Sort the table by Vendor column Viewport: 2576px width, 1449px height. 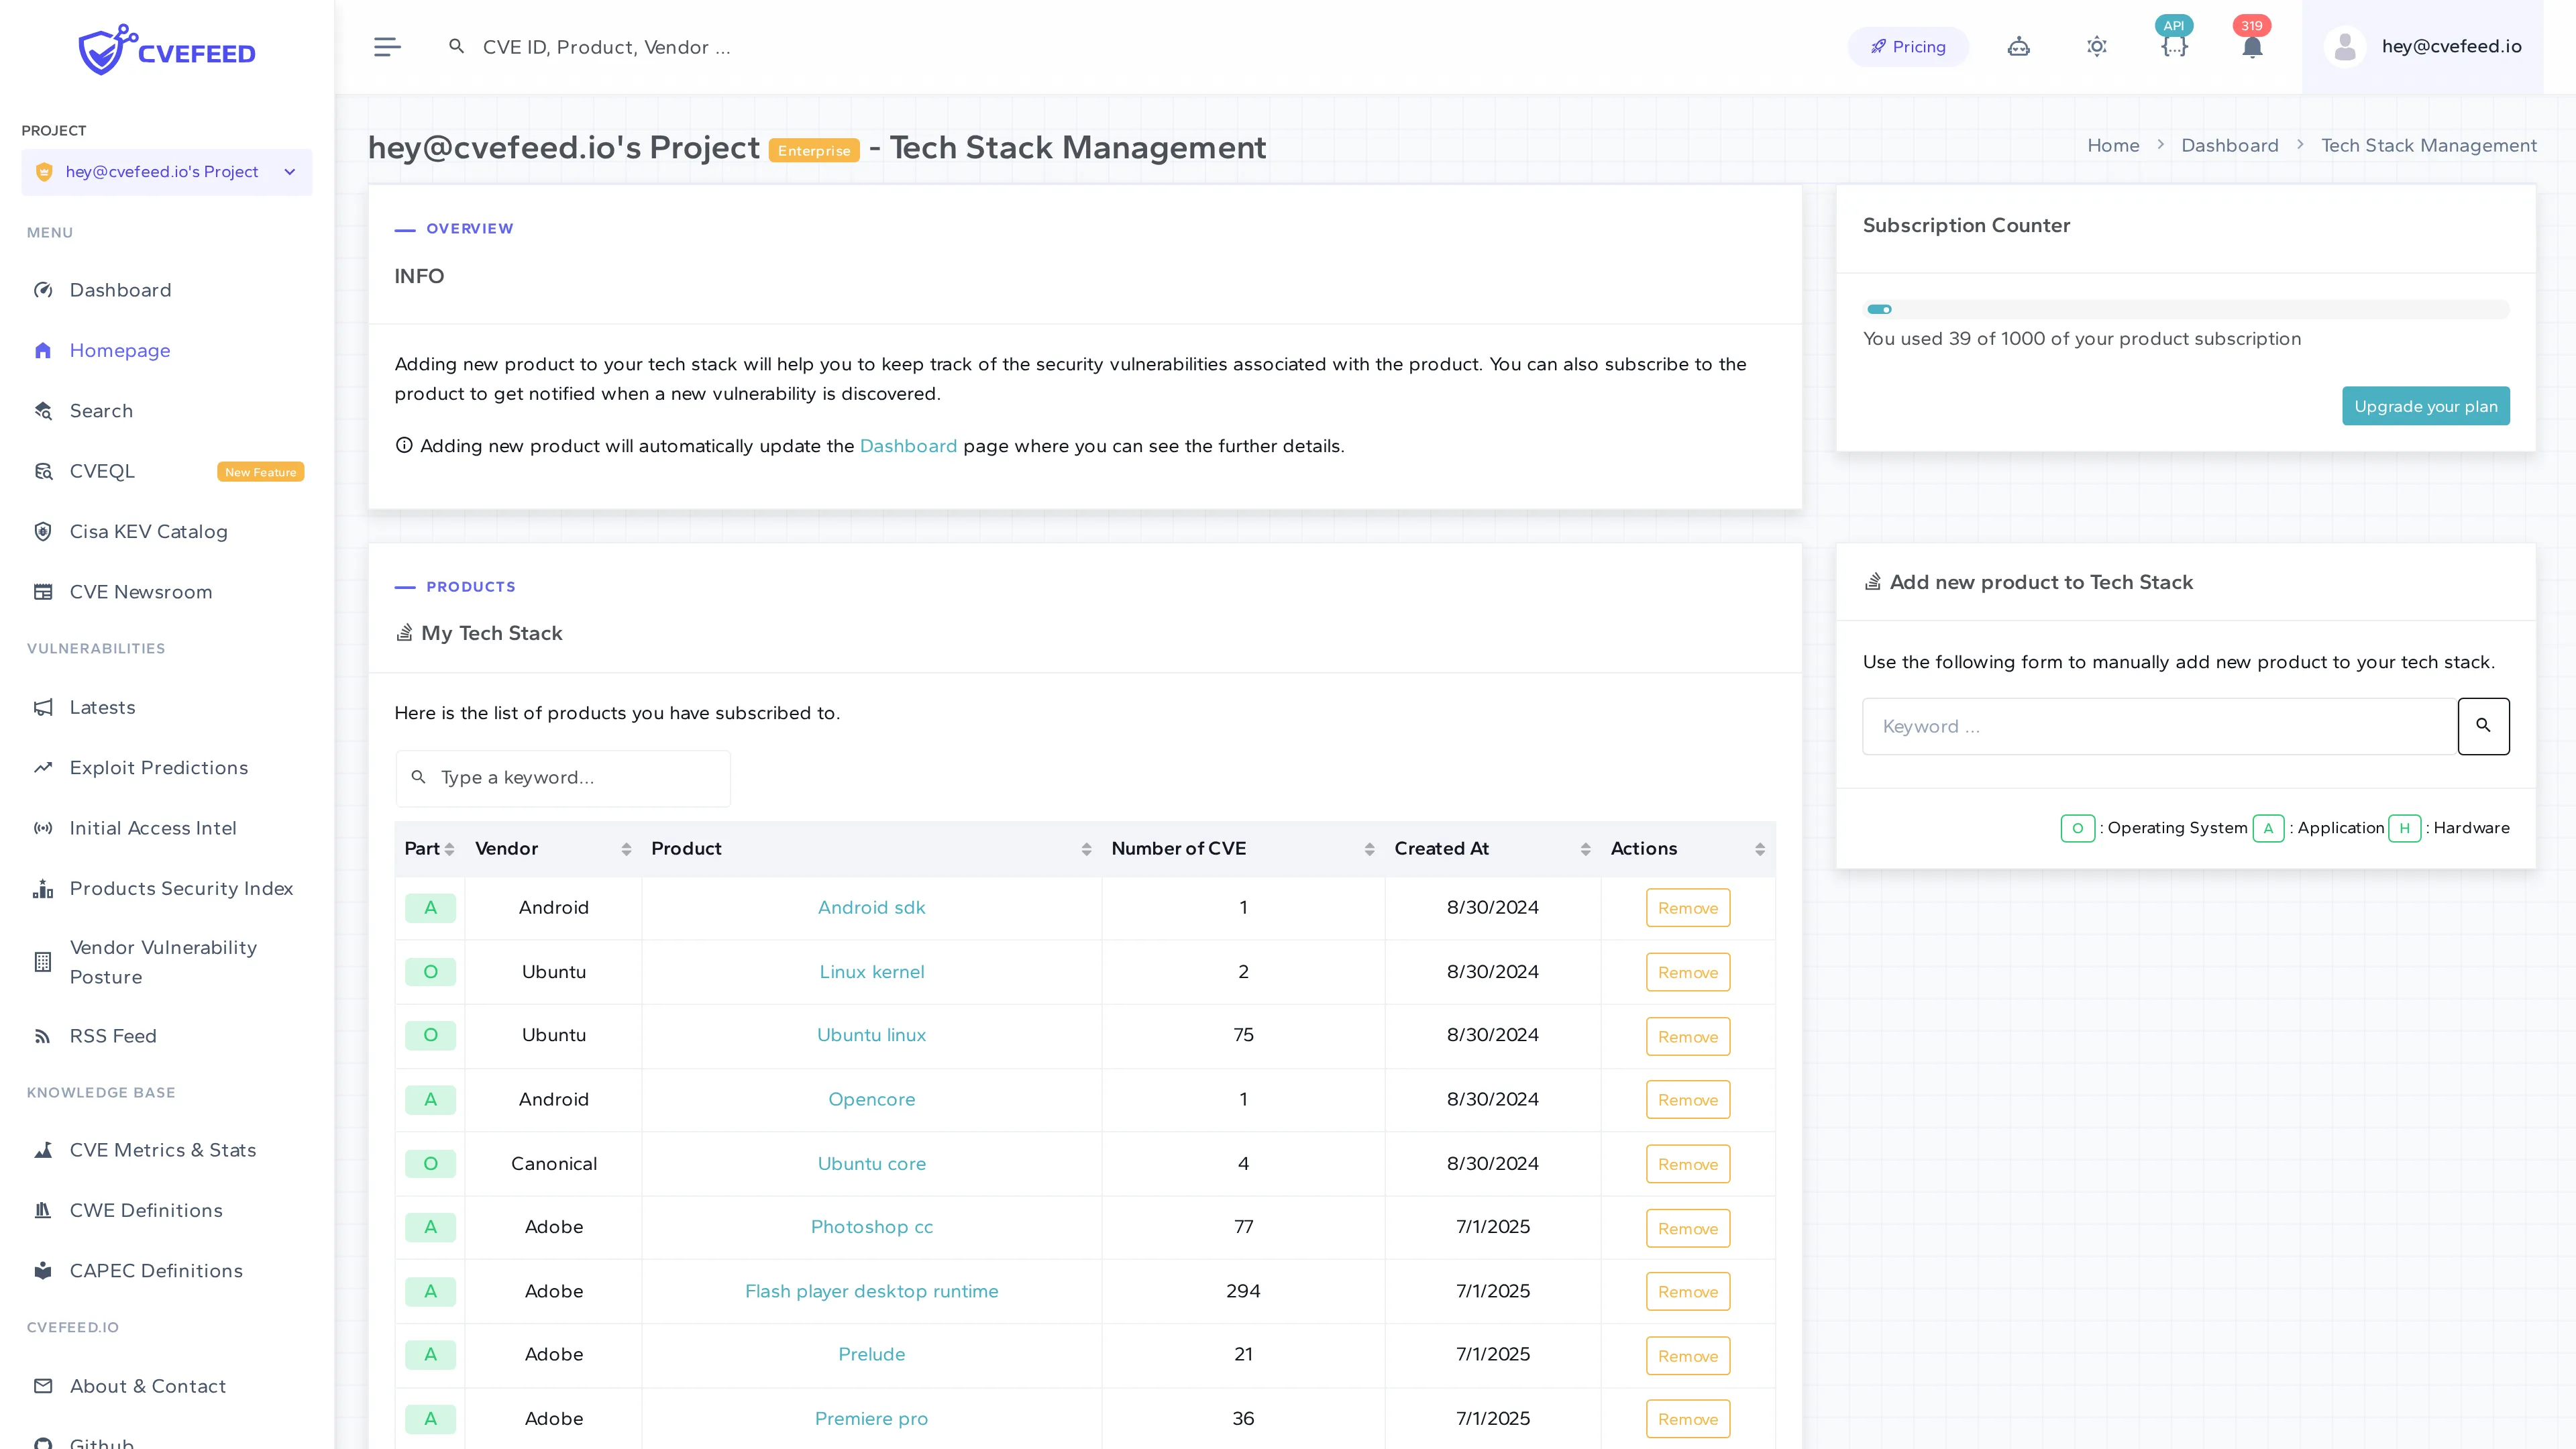pyautogui.click(x=628, y=849)
